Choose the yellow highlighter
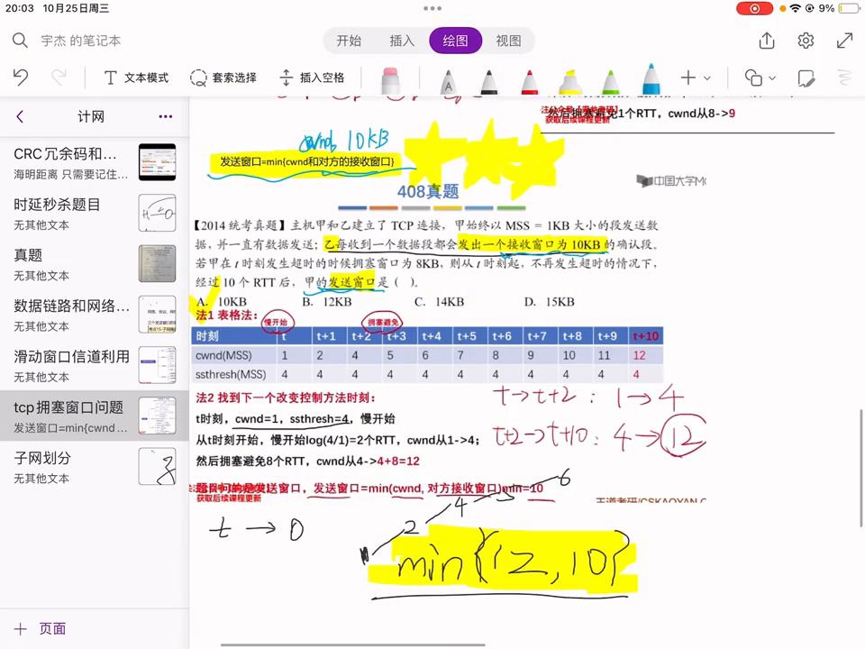Screen dimensions: 865x649 tap(570, 79)
